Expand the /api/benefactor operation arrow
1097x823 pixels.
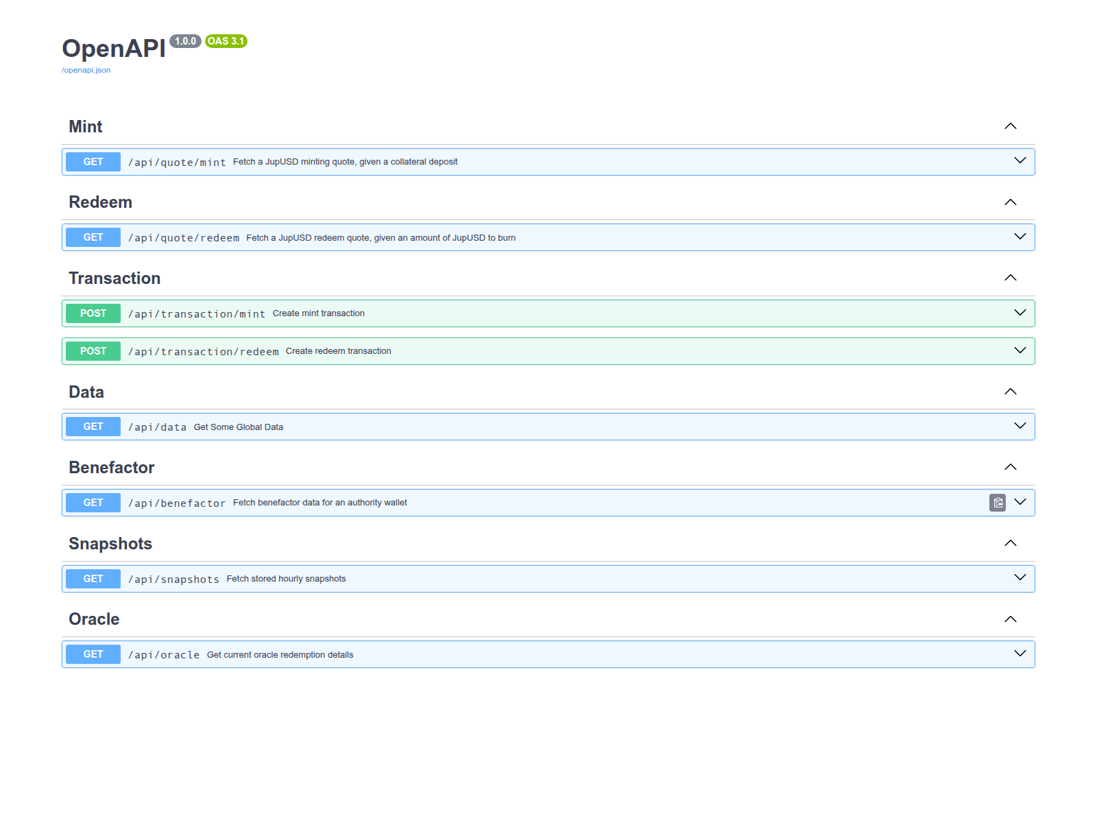tap(1020, 502)
